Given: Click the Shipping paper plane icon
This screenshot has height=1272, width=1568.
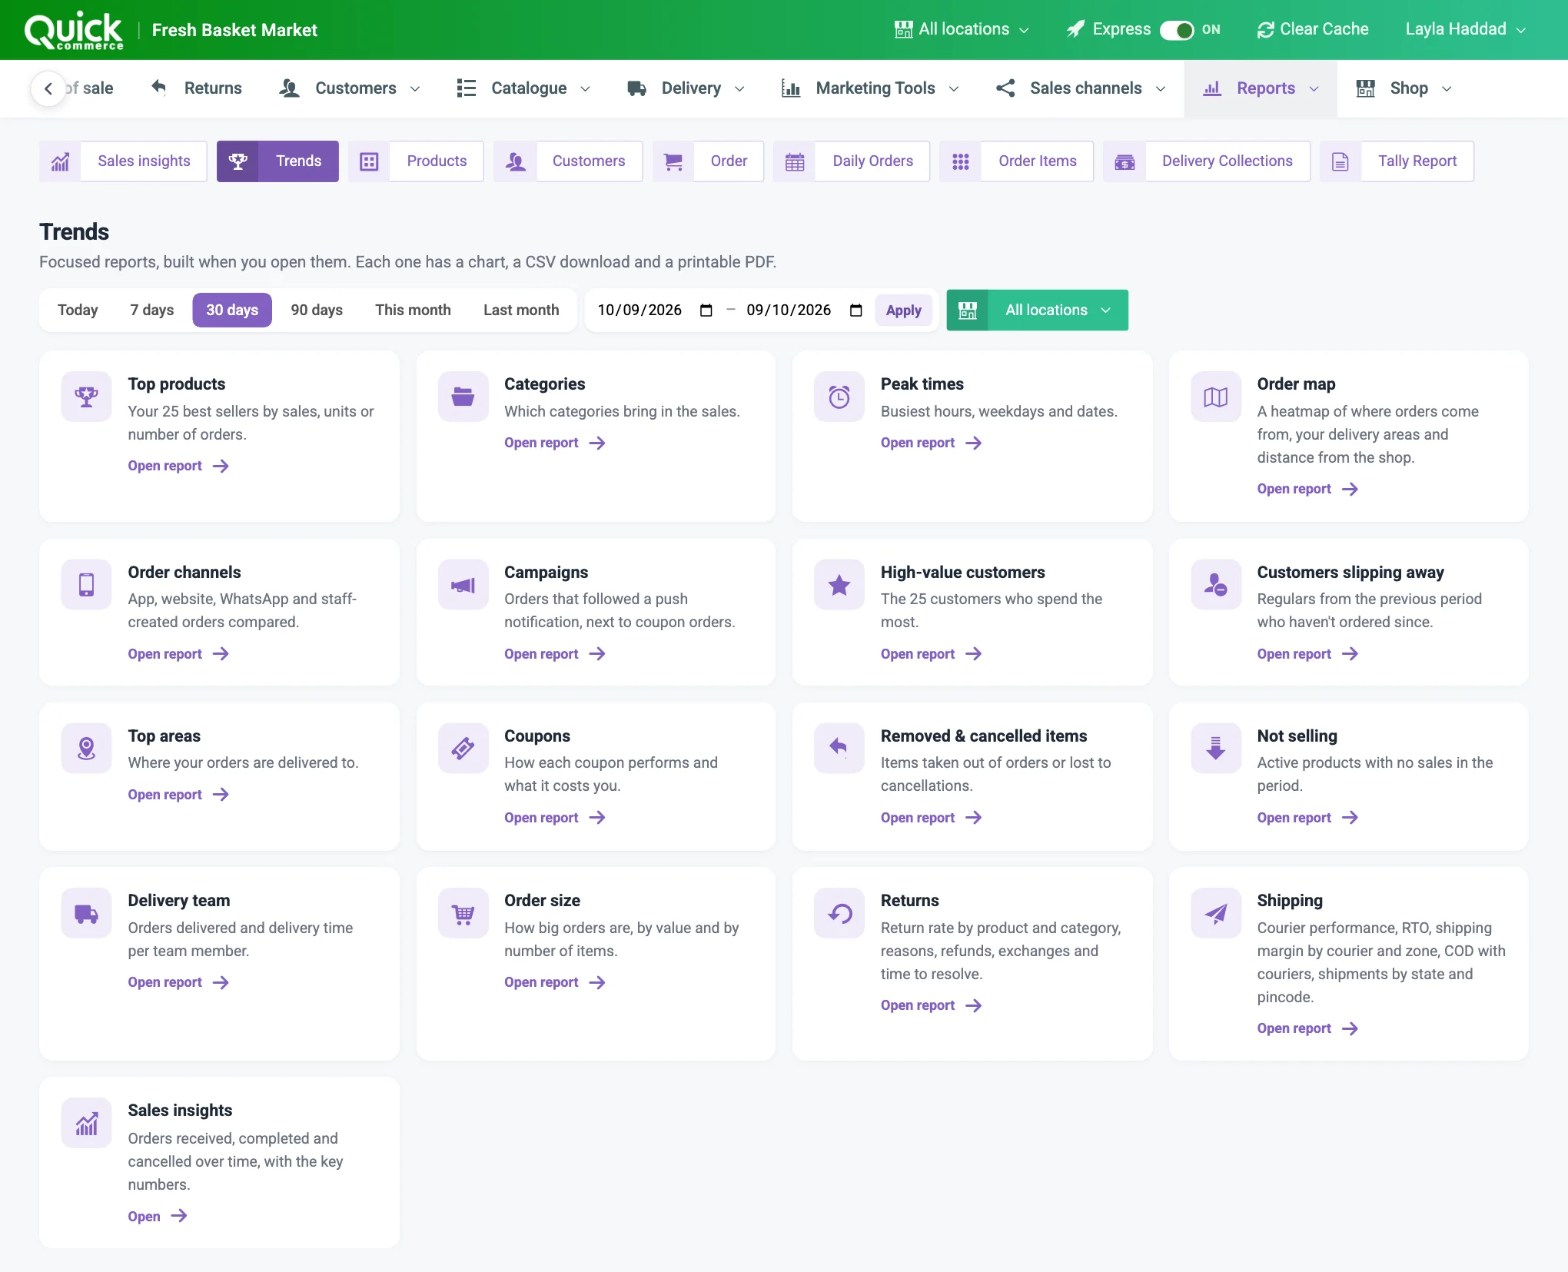Looking at the screenshot, I should 1215,913.
